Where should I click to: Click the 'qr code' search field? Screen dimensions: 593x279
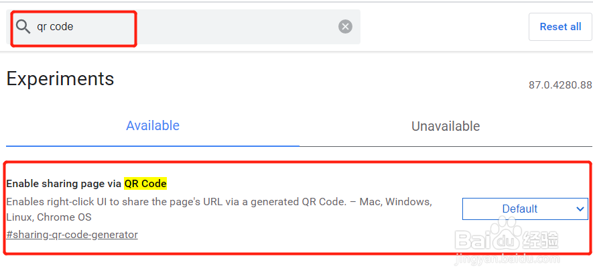188,27
